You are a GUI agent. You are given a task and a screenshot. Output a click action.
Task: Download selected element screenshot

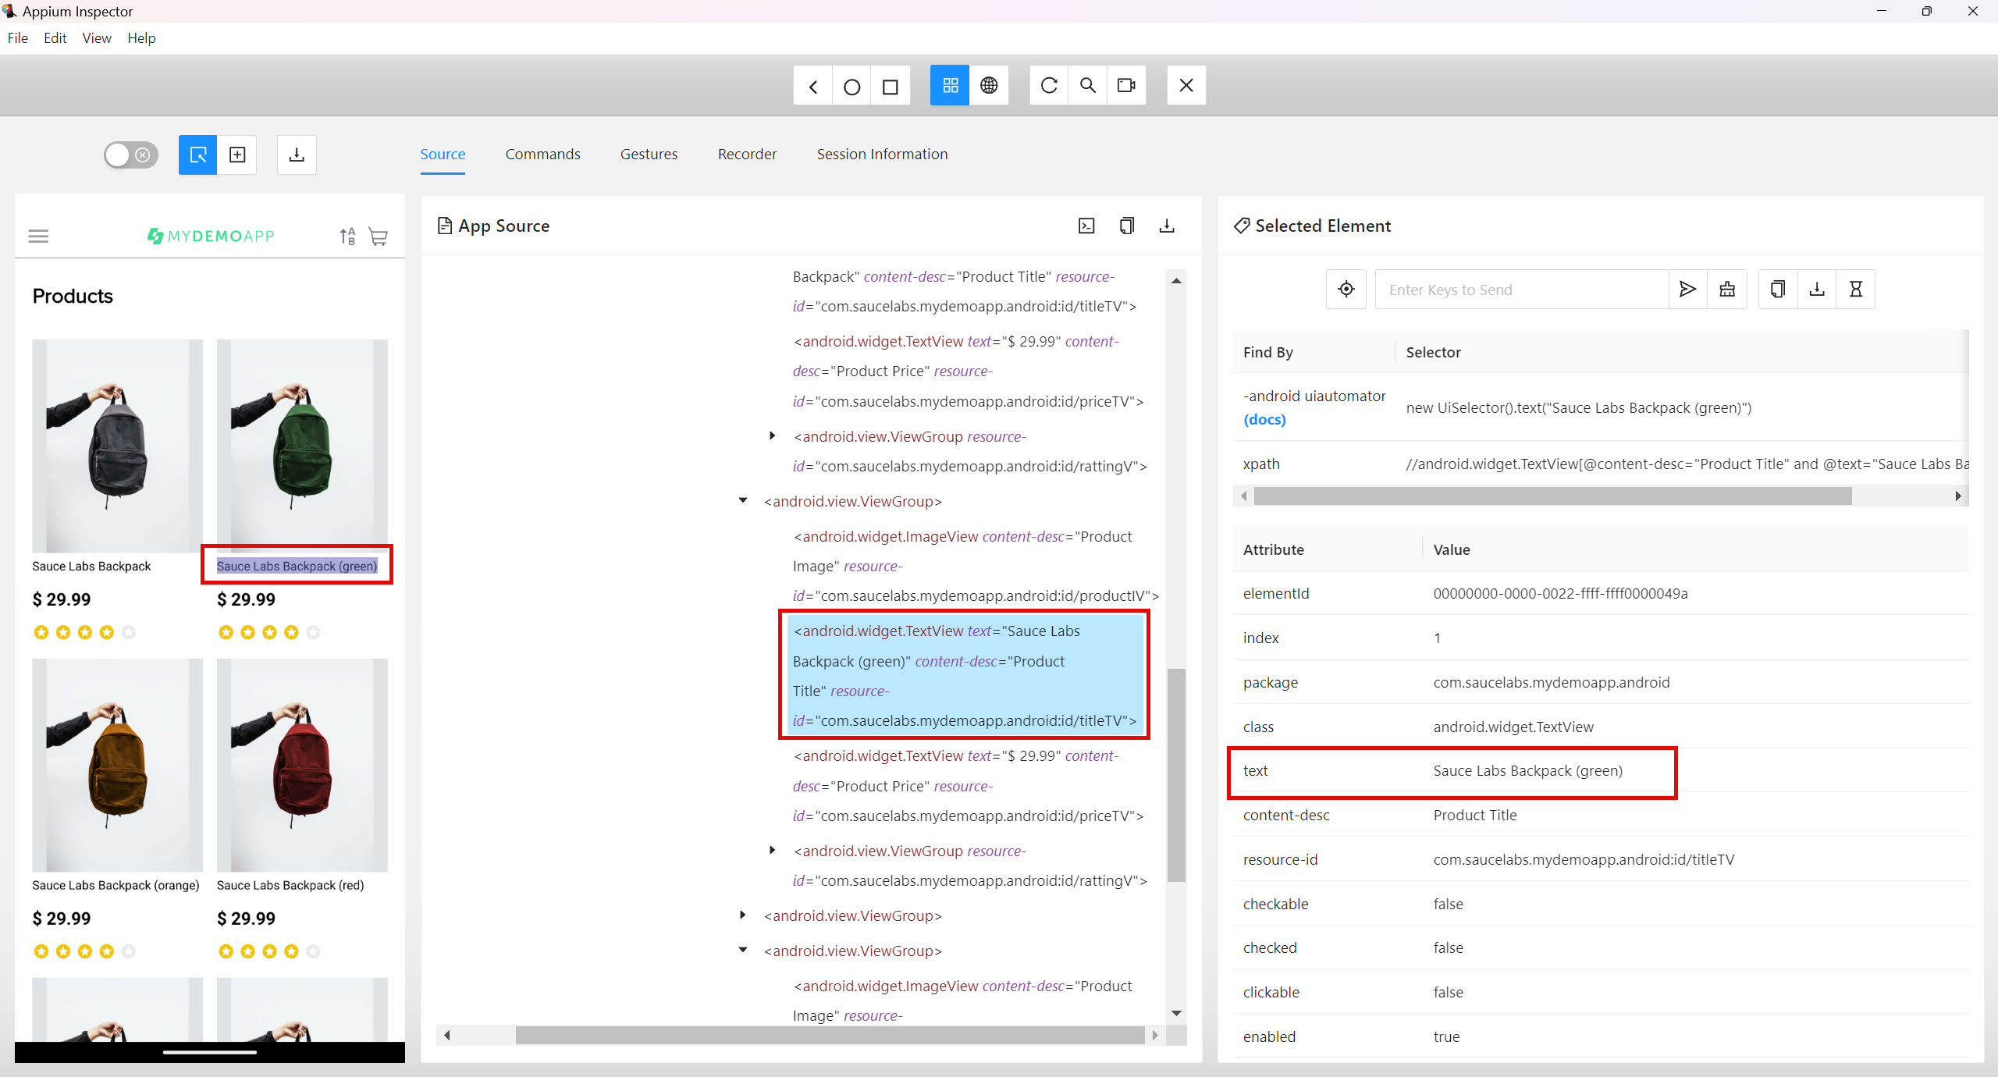(x=1817, y=290)
